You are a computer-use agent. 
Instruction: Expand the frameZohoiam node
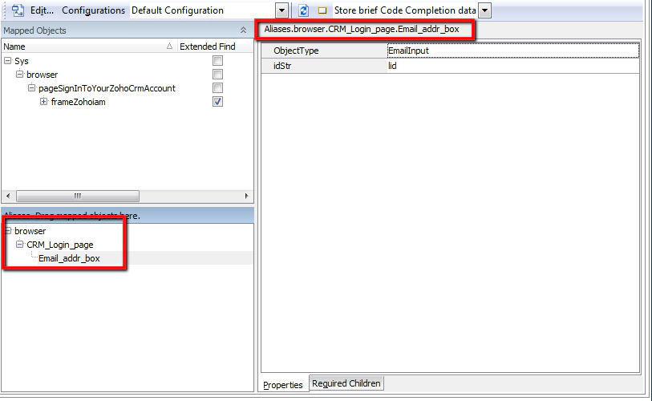tap(43, 101)
